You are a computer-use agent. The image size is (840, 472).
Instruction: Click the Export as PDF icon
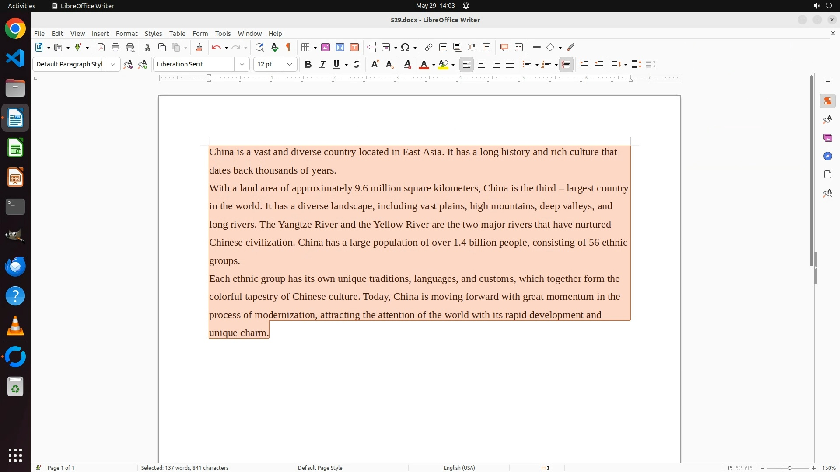coord(101,48)
